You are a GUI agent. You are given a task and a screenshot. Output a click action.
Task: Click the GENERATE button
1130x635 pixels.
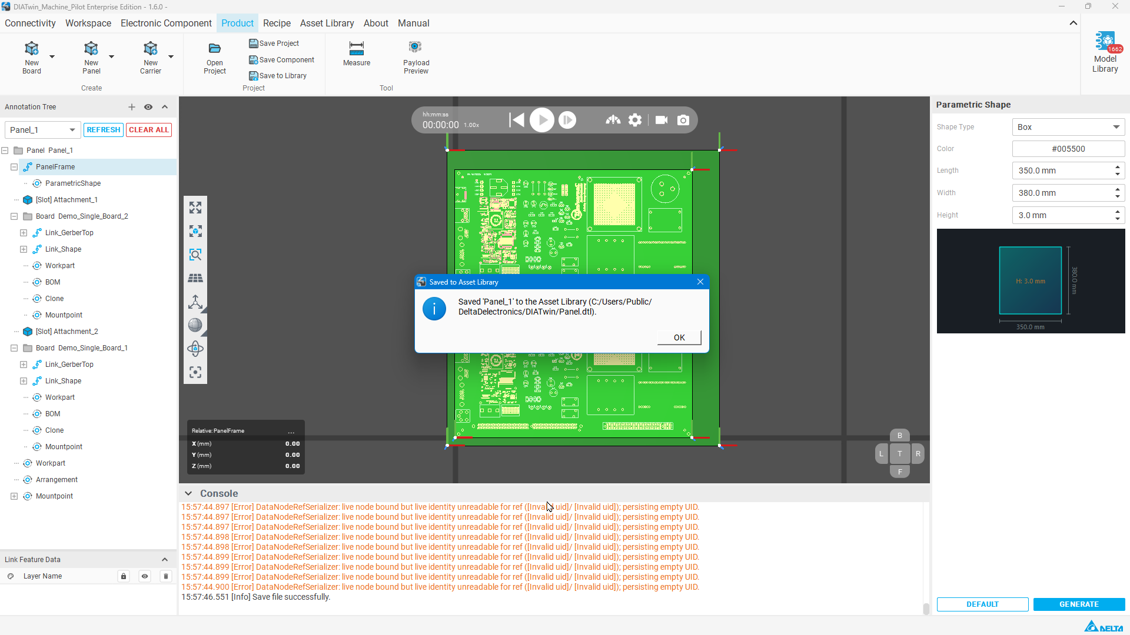pyautogui.click(x=1079, y=604)
